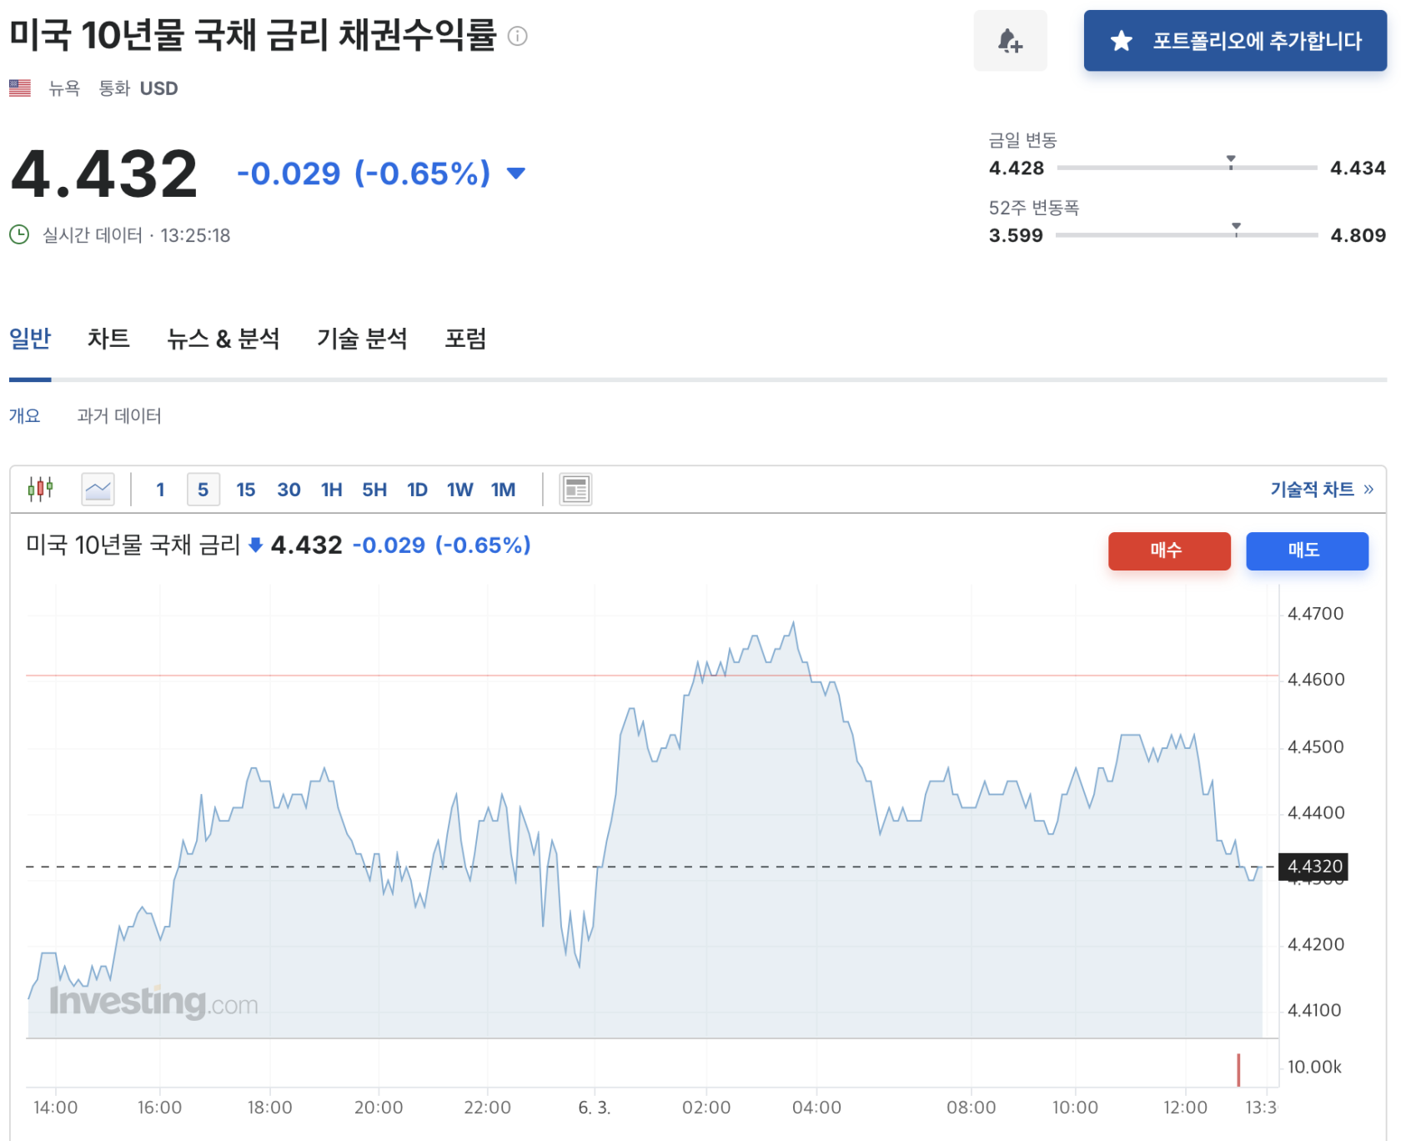Click the 금일 변동 label
The image size is (1401, 1141).
point(1022,140)
